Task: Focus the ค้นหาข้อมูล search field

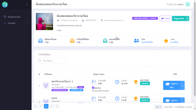Action: pyautogui.click(x=51, y=61)
